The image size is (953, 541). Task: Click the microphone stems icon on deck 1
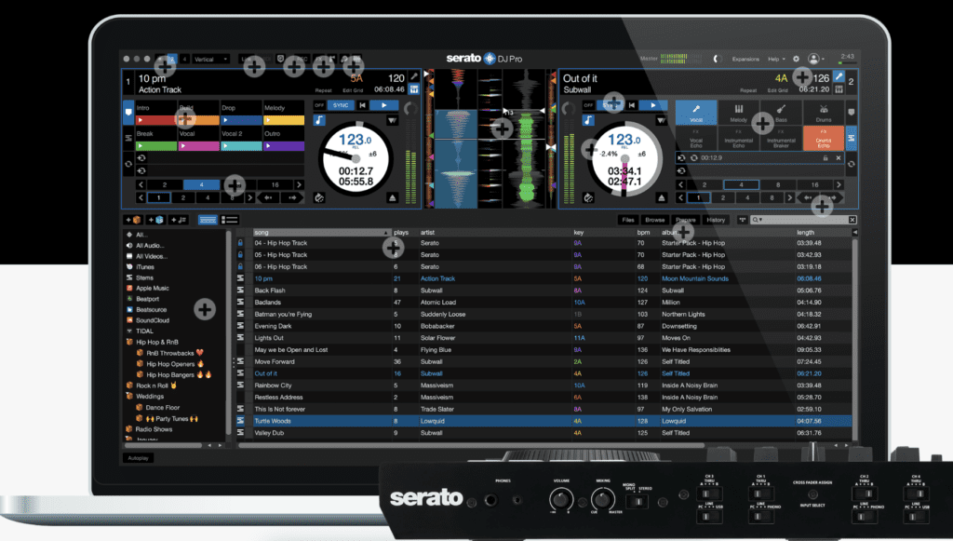point(414,76)
